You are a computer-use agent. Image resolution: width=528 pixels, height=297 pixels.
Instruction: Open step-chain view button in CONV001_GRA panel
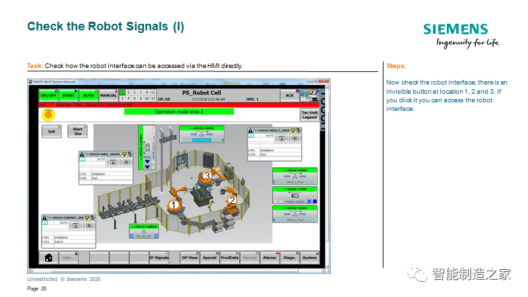pyautogui.click(x=76, y=226)
